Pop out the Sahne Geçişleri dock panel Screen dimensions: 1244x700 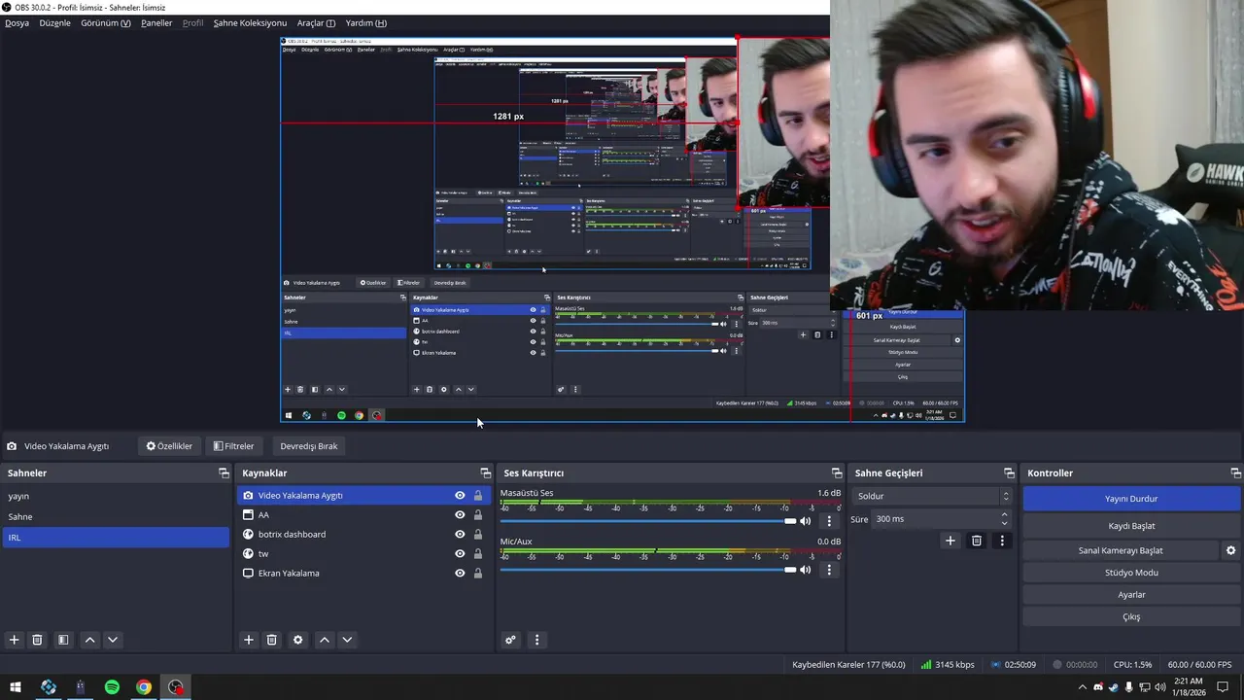pyautogui.click(x=1009, y=473)
